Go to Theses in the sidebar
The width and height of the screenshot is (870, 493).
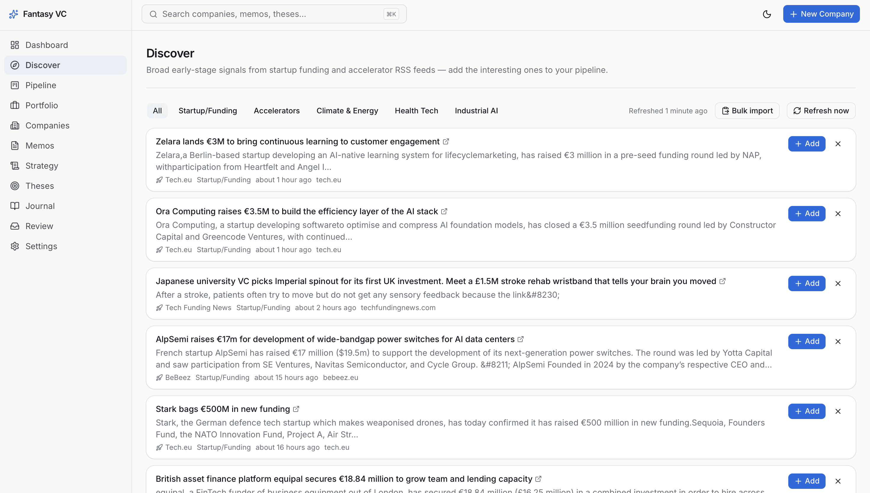click(65, 186)
